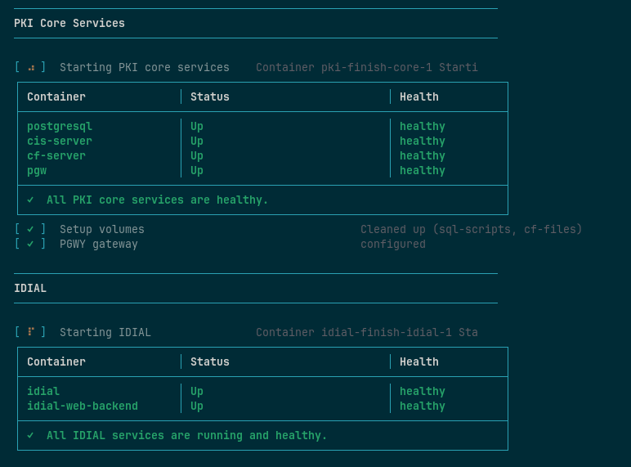Click checkmark beside 'All PKI core services are healthy'

tap(30, 200)
